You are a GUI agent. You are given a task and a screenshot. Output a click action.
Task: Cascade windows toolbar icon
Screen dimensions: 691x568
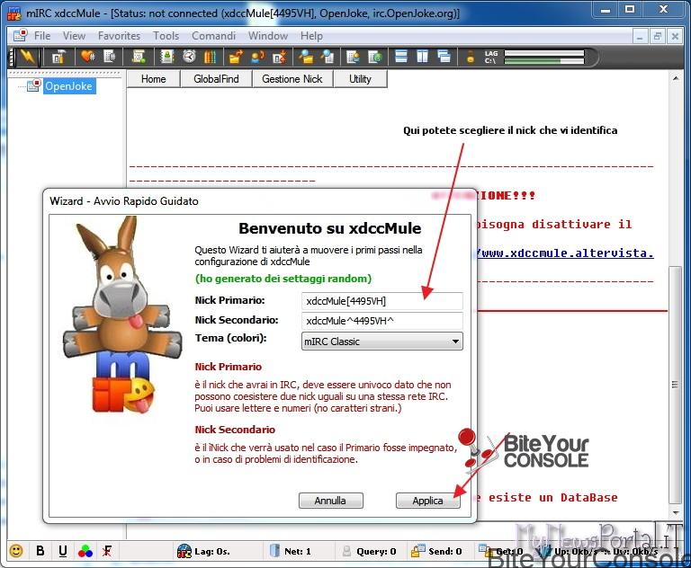[444, 57]
